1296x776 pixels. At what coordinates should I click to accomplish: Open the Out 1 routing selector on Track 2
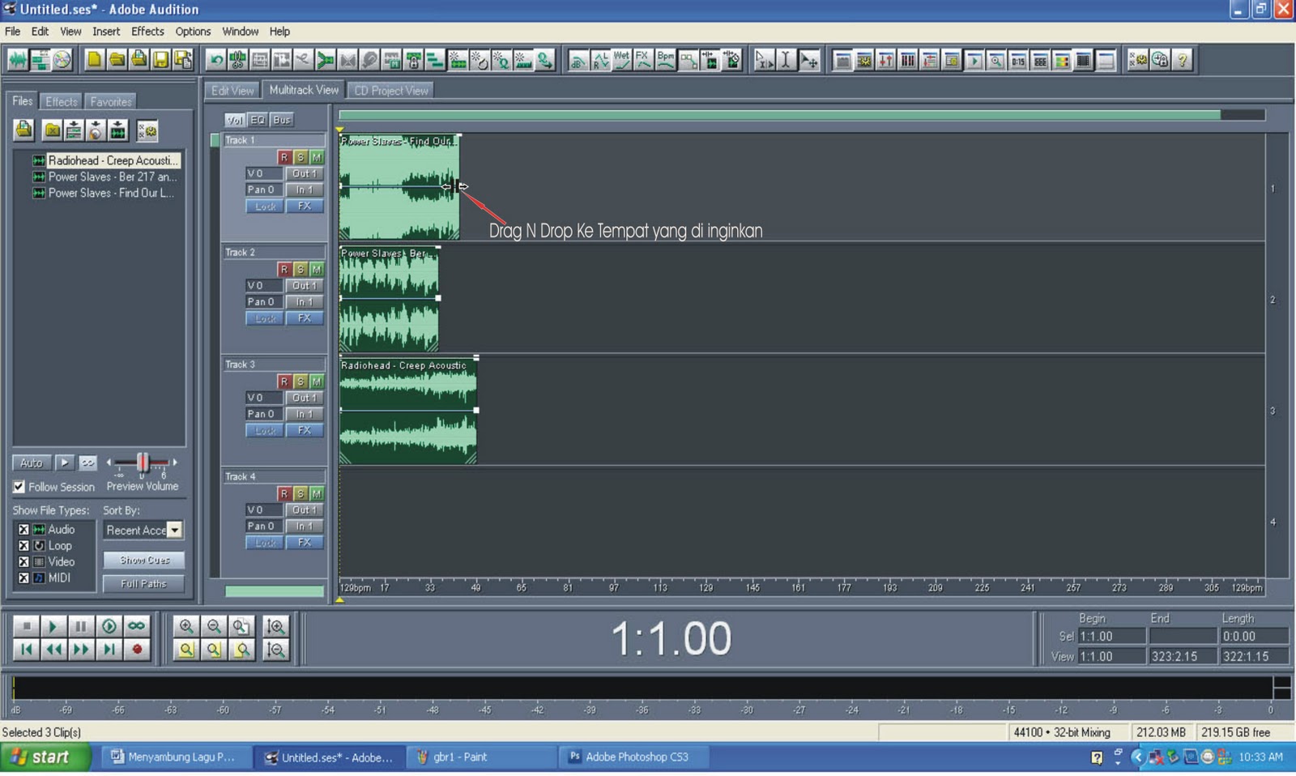305,285
